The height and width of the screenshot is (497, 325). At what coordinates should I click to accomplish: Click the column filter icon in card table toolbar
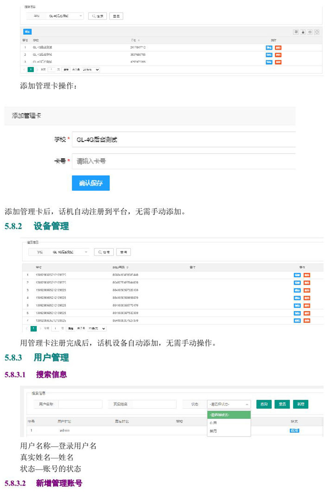[296, 32]
